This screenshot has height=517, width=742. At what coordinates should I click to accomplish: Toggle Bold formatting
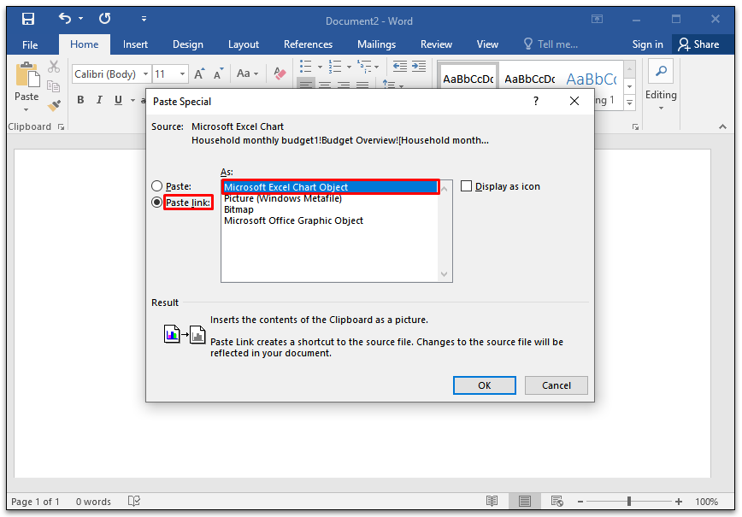[x=80, y=100]
